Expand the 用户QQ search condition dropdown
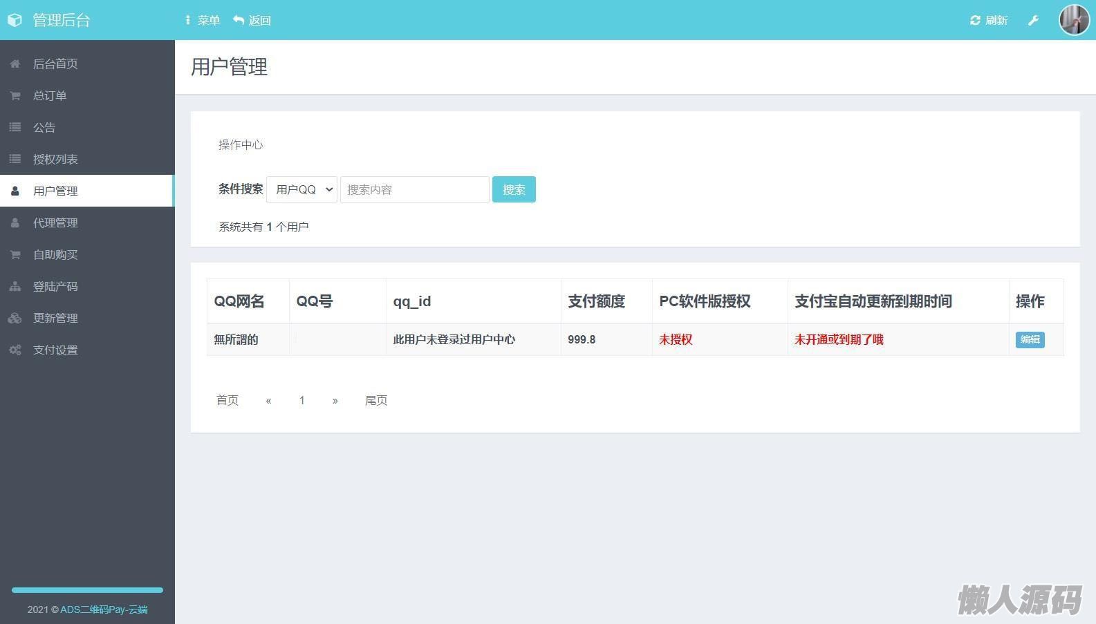1096x624 pixels. 301,189
